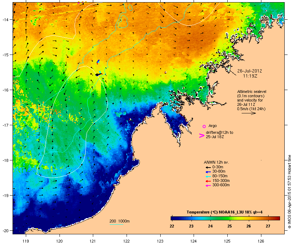Click the '0-30m' depth label

tap(218, 167)
